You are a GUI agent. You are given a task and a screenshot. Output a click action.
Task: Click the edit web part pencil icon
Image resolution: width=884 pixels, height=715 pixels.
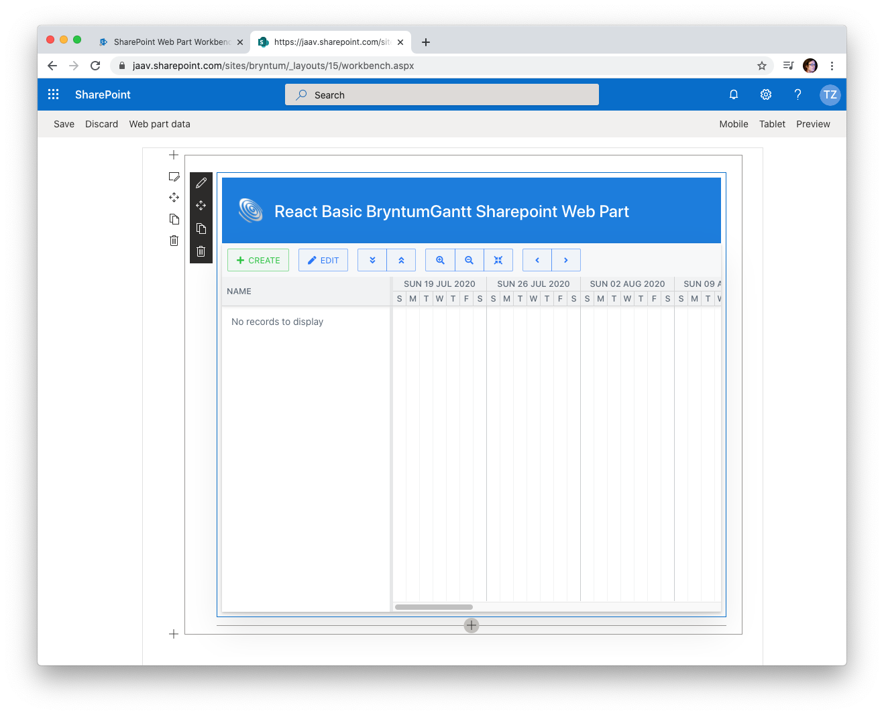coord(201,183)
